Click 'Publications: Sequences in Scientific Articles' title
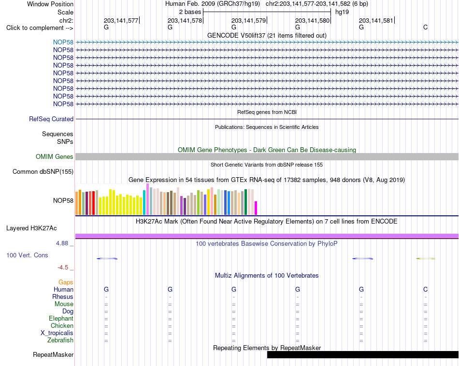The width and height of the screenshot is (459, 366). click(267, 127)
